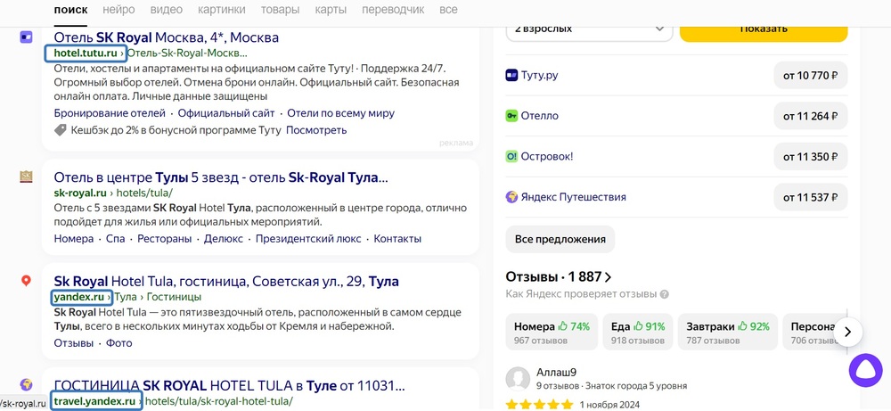Open the 'карты' search tab
Image resolution: width=891 pixels, height=411 pixels.
pyautogui.click(x=331, y=10)
